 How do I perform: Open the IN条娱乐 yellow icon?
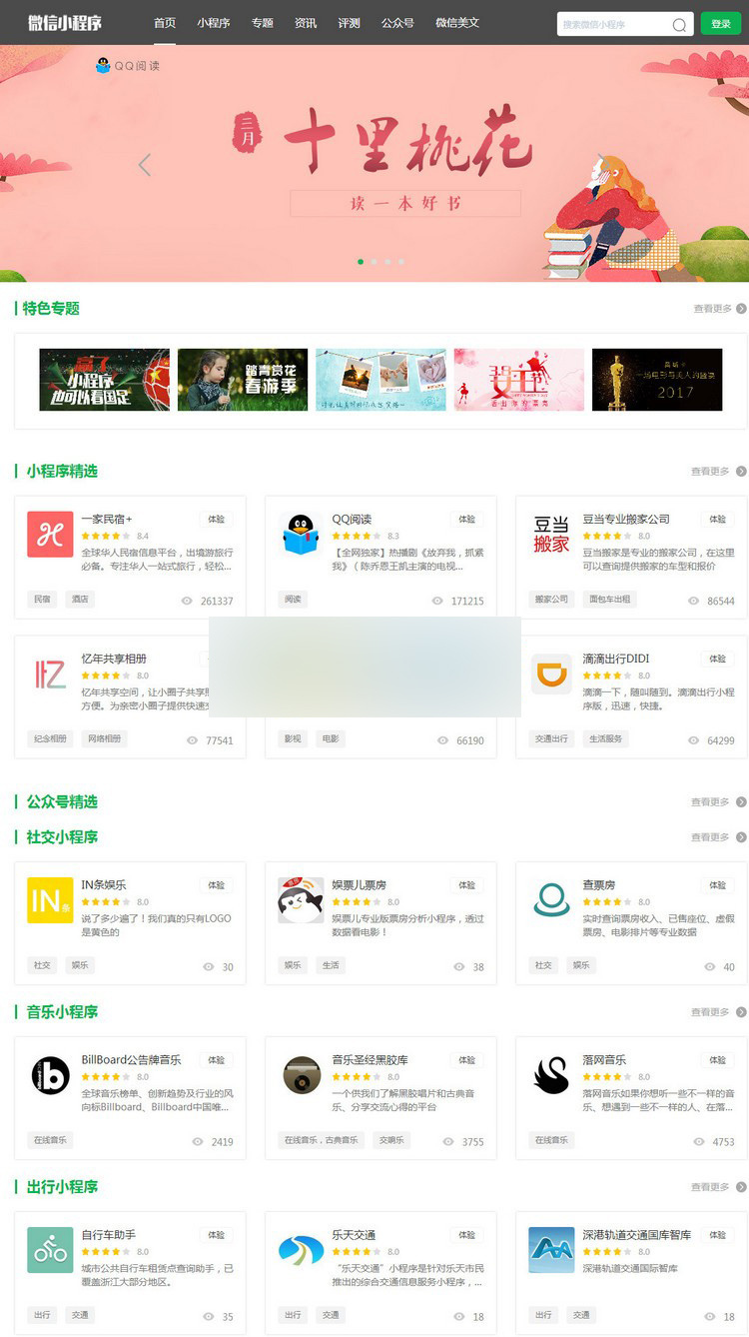pyautogui.click(x=50, y=900)
